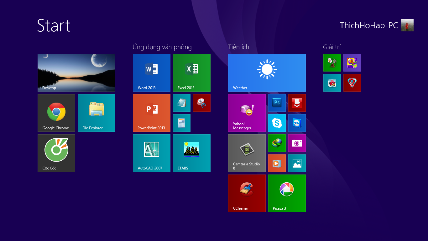Open the Internet Download Manager tile
The image size is (428, 241).
[x=277, y=143]
